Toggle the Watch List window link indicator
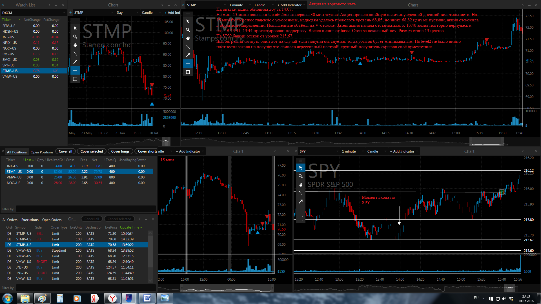 pos(3,5)
